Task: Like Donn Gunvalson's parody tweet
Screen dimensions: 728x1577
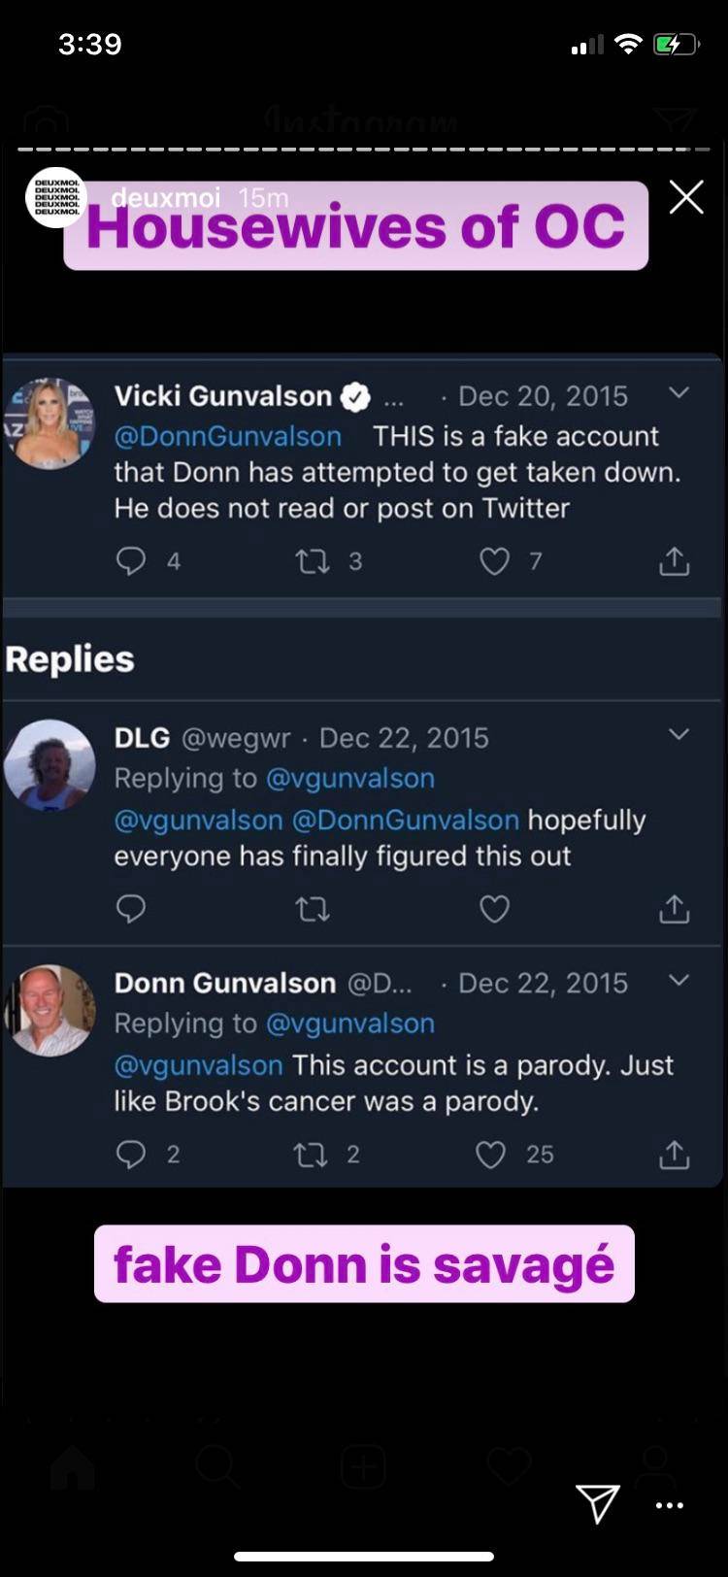Action: pos(491,1154)
